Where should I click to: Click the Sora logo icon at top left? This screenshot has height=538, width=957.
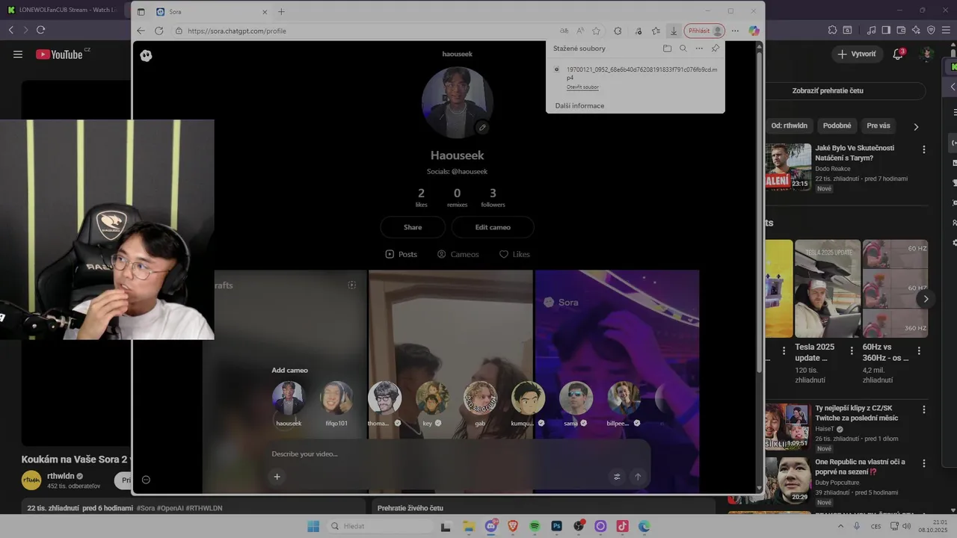tap(146, 55)
